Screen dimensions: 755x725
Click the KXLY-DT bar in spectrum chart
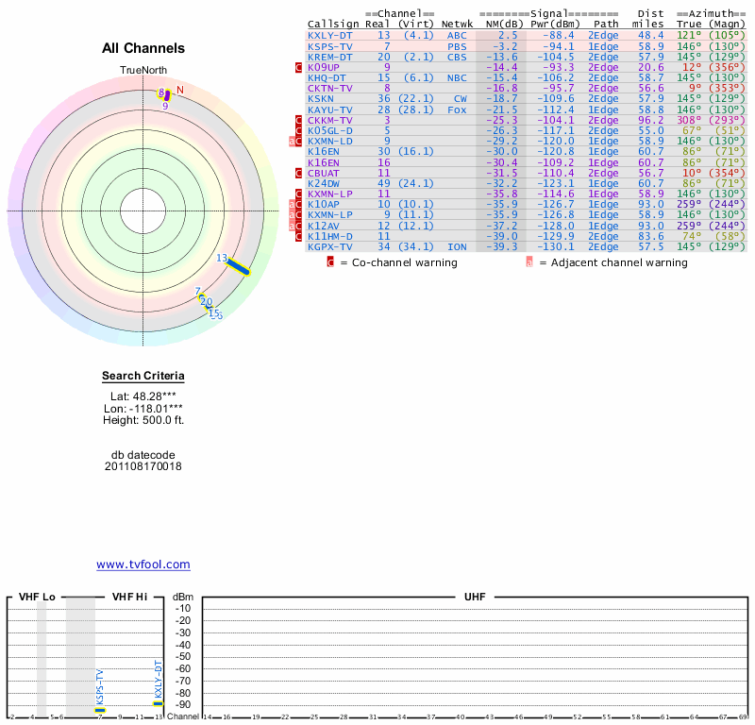click(x=159, y=703)
